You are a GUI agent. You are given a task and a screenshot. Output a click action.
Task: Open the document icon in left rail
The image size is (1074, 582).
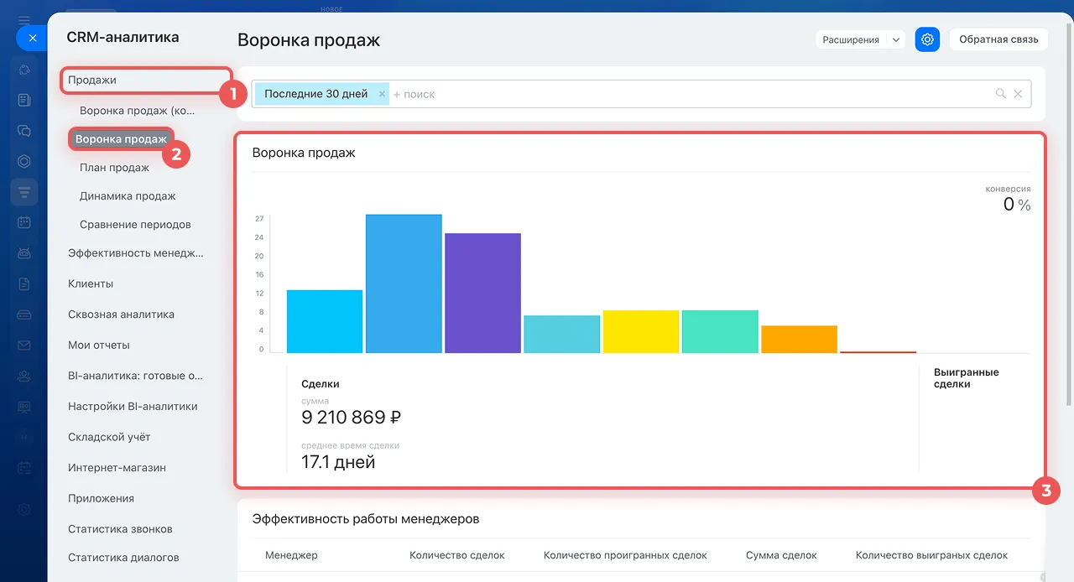point(24,283)
